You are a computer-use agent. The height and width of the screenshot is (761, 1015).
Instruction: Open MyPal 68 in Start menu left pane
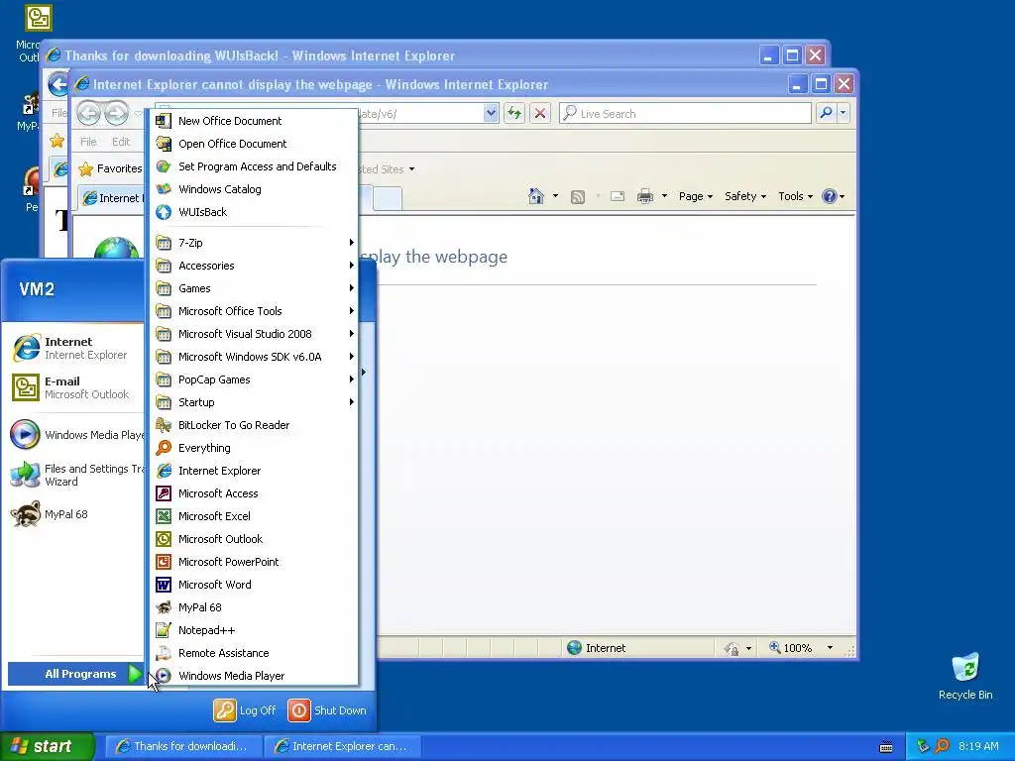75,514
